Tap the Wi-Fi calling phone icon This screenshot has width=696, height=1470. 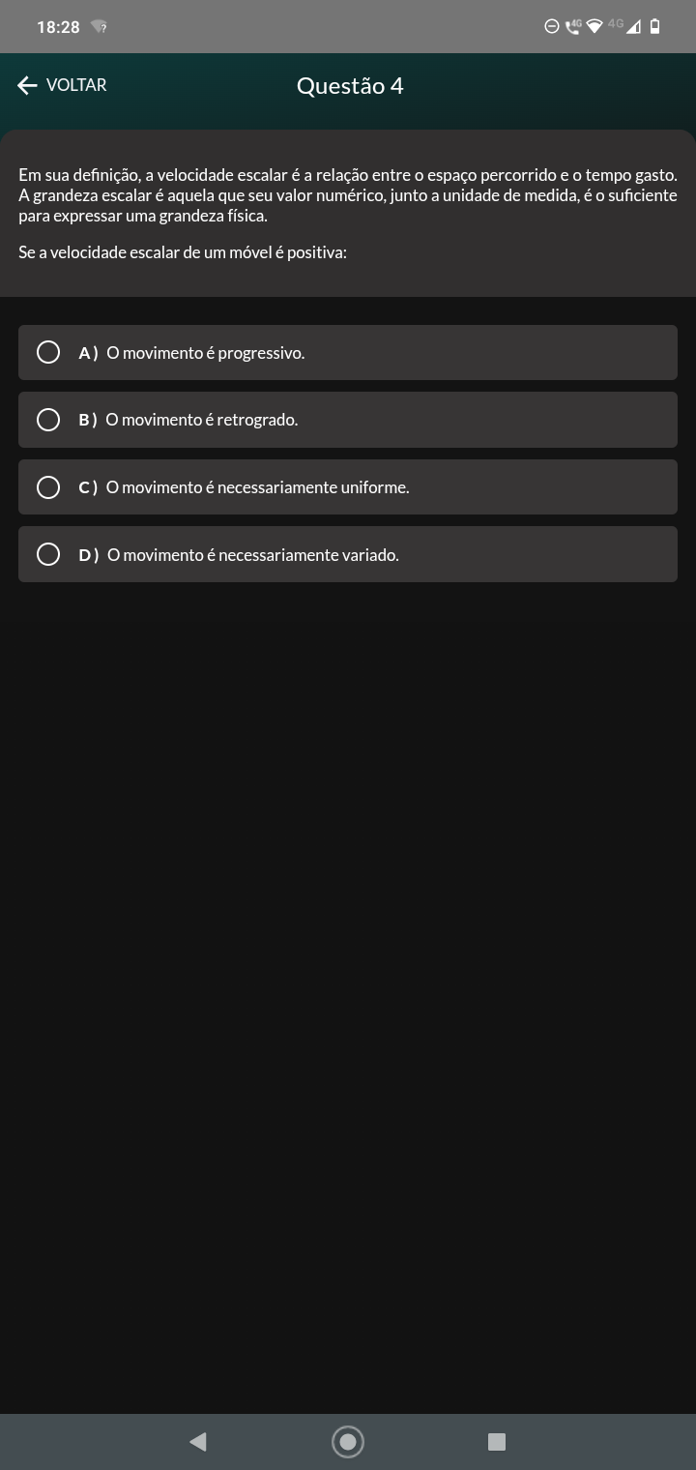tap(573, 27)
